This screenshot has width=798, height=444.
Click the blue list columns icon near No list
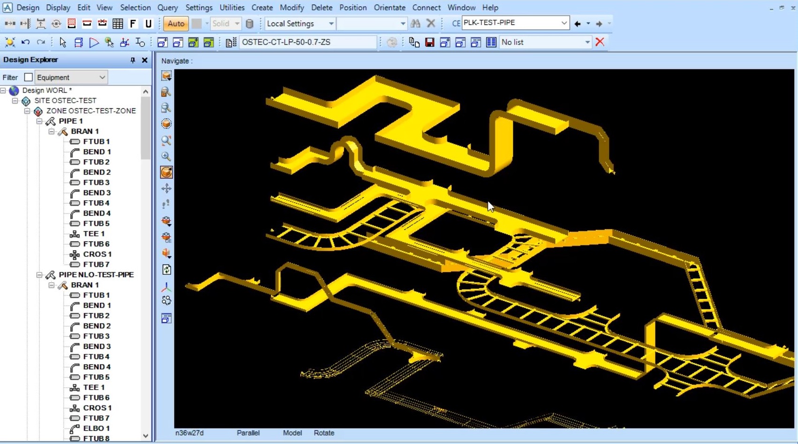pyautogui.click(x=491, y=42)
